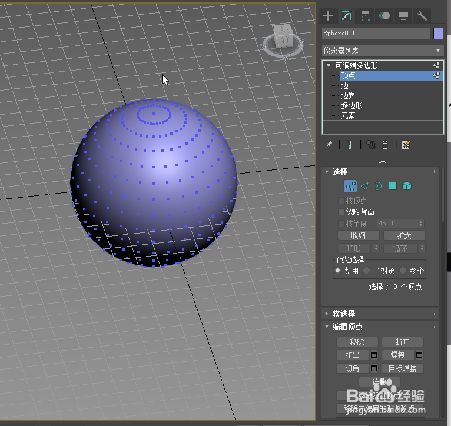The image size is (451, 426).
Task: Open the Hierarchy panel tab
Action: point(366,16)
